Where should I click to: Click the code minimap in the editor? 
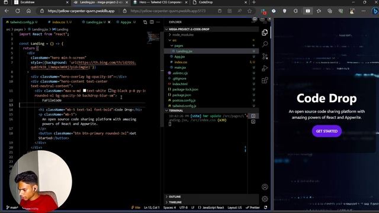(153, 37)
